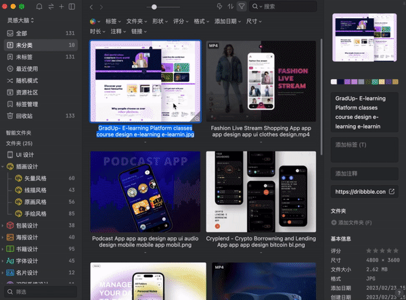The width and height of the screenshot is (406, 300).
Task: Click 添加文件夹 add folder button
Action: click(351, 223)
